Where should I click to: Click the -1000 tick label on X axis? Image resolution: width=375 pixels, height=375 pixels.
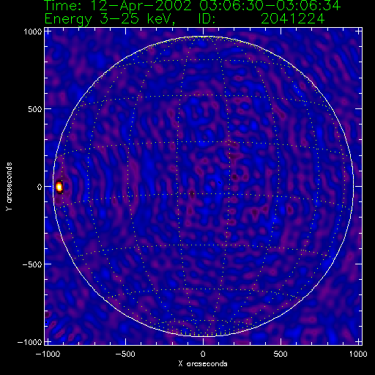(x=48, y=354)
